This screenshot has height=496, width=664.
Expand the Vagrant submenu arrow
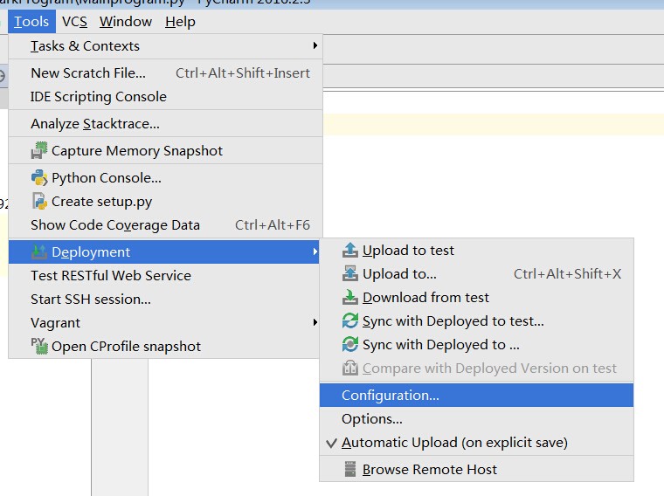click(315, 322)
